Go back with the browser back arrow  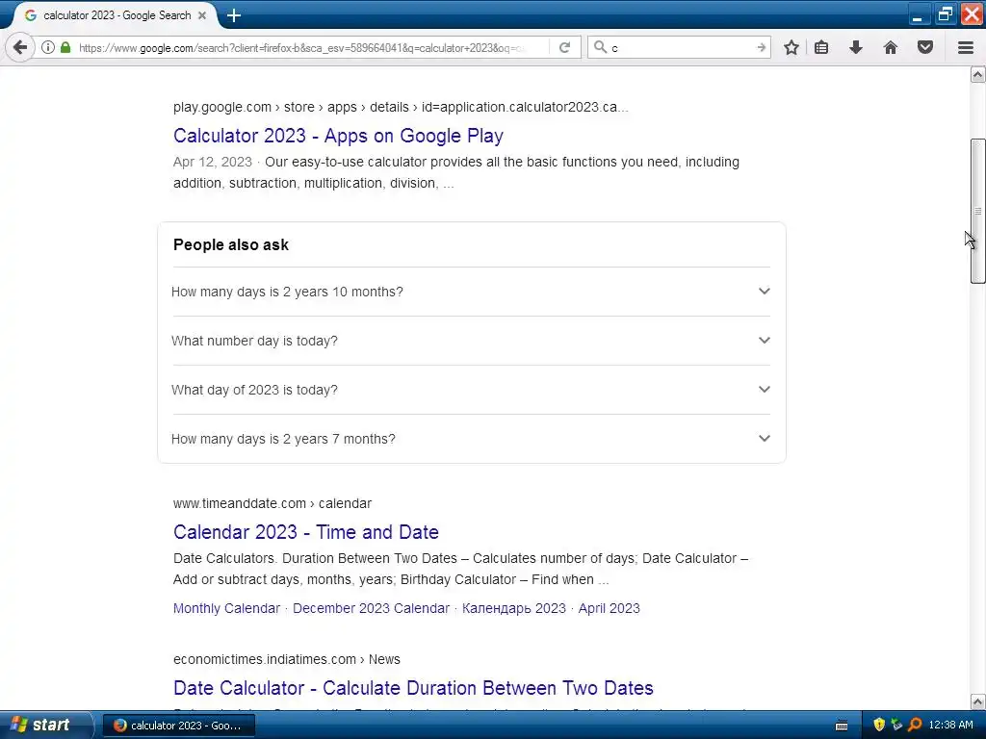20,48
